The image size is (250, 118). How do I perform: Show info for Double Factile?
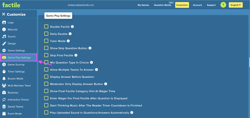pos(72,27)
